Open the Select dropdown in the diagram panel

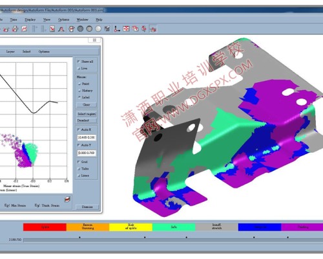click(26, 52)
